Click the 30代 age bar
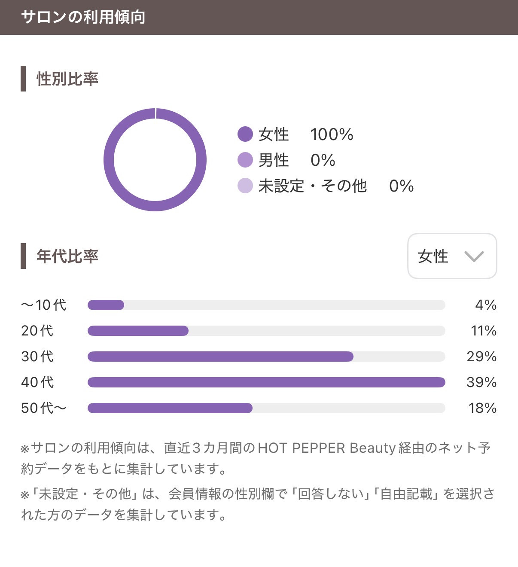 tap(266, 357)
